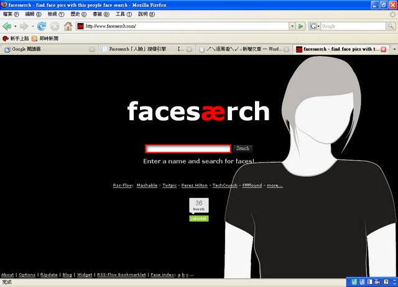Open the Widget footer link
Image resolution: width=398 pixels, height=287 pixels.
[x=85, y=275]
